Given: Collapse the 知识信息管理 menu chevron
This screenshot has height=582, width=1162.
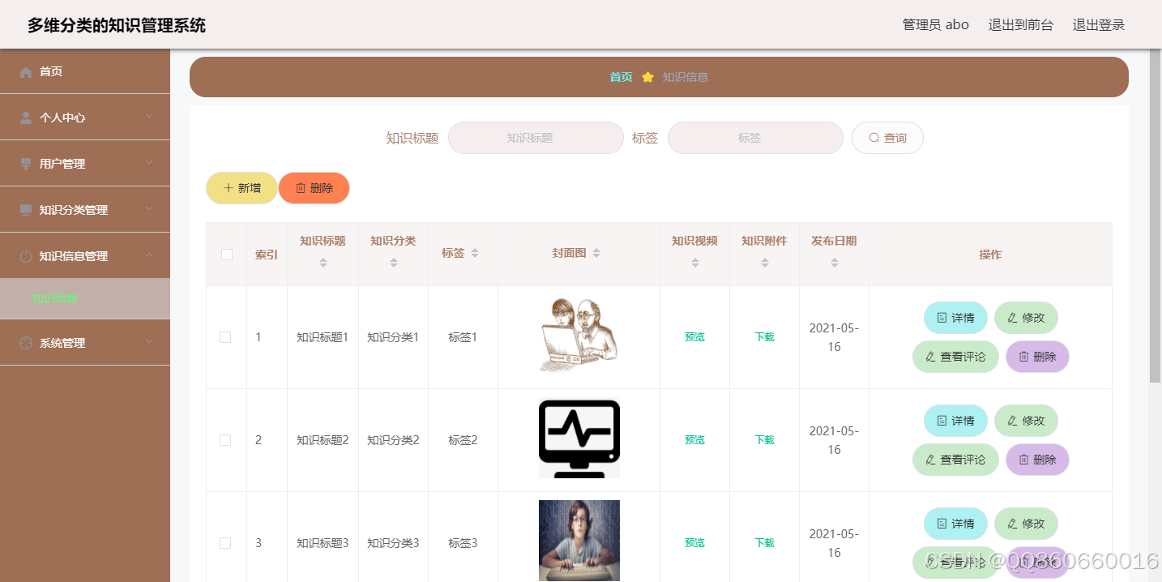Looking at the screenshot, I should 149,255.
